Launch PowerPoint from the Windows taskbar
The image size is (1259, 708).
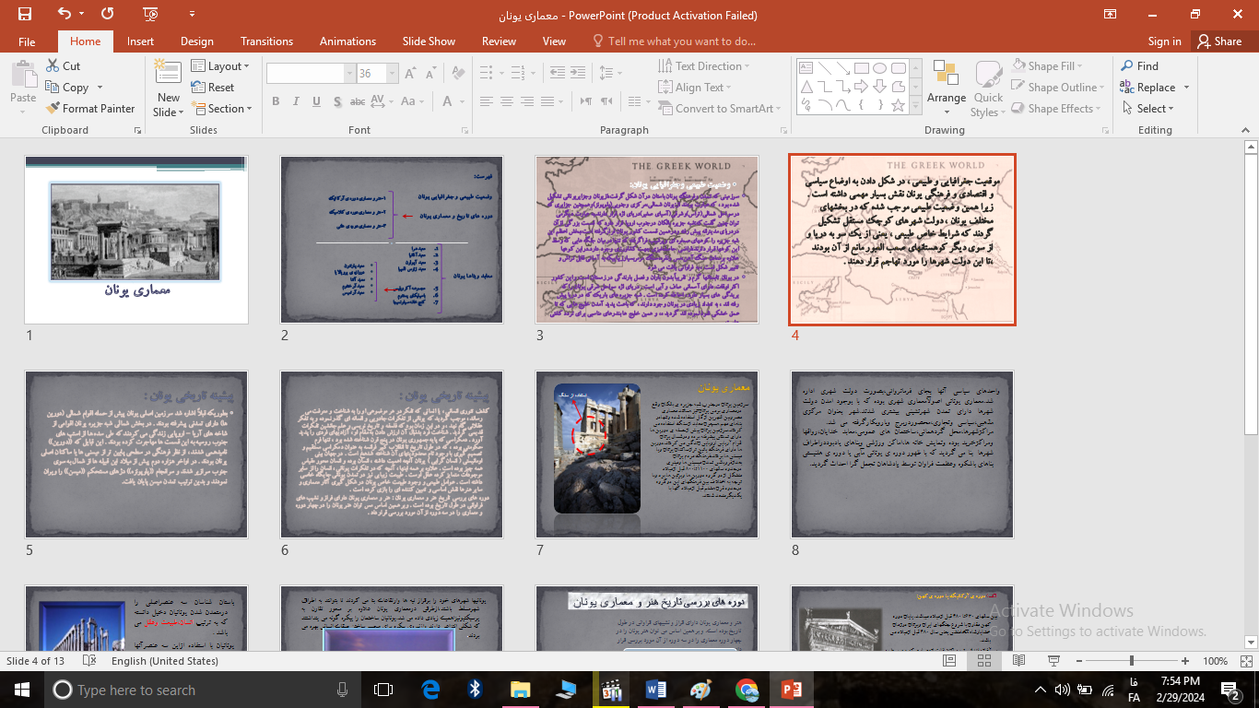point(792,690)
